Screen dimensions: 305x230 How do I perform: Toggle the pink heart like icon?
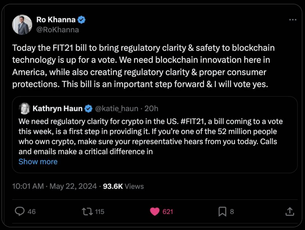click(x=155, y=212)
